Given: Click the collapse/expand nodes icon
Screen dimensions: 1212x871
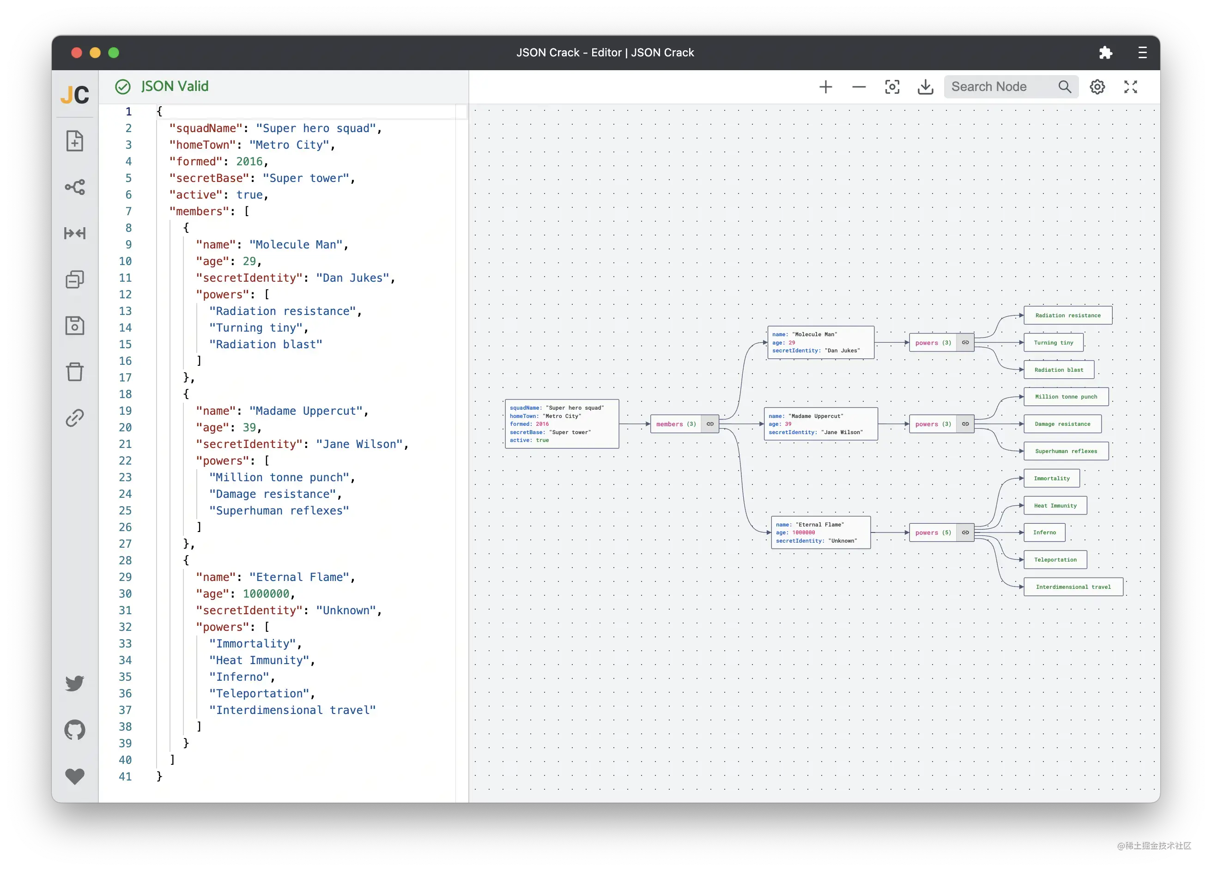Looking at the screenshot, I should point(75,233).
